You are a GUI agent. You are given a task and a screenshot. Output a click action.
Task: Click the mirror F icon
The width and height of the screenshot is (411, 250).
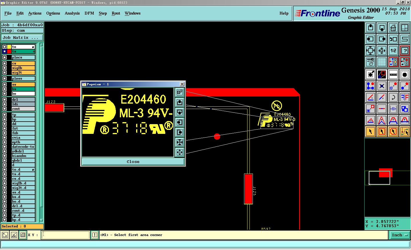click(x=405, y=97)
